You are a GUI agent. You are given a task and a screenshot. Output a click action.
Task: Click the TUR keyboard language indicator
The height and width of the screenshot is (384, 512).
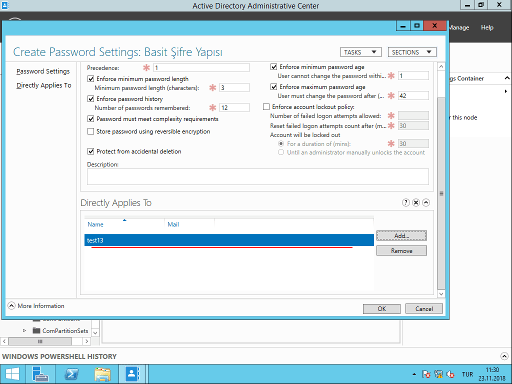pos(467,374)
